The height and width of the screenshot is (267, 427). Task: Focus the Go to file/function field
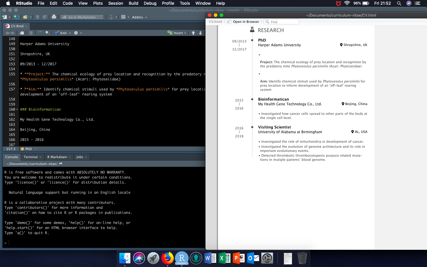tap(82, 17)
